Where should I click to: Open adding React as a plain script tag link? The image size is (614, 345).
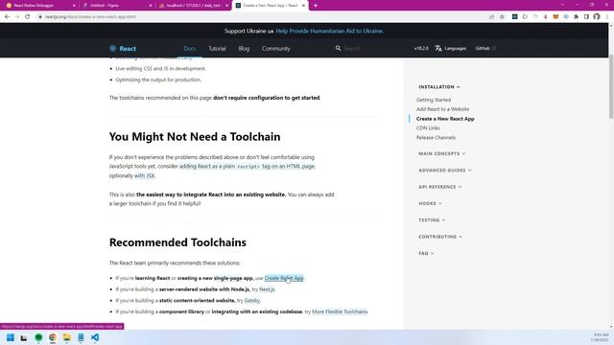point(248,166)
